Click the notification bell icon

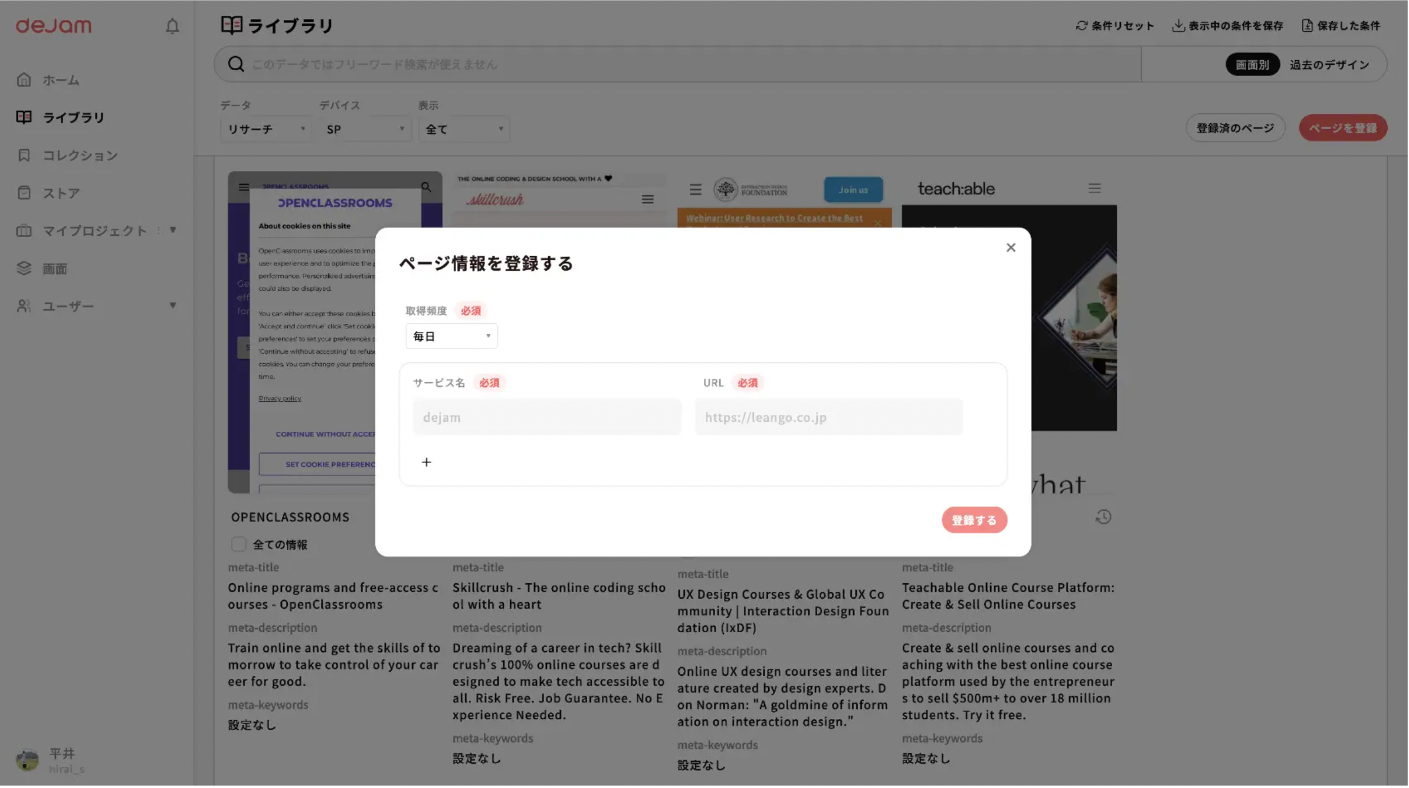[x=172, y=26]
